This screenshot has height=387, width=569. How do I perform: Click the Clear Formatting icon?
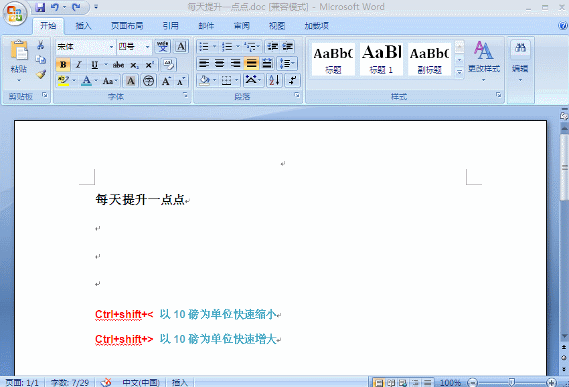tap(168, 66)
